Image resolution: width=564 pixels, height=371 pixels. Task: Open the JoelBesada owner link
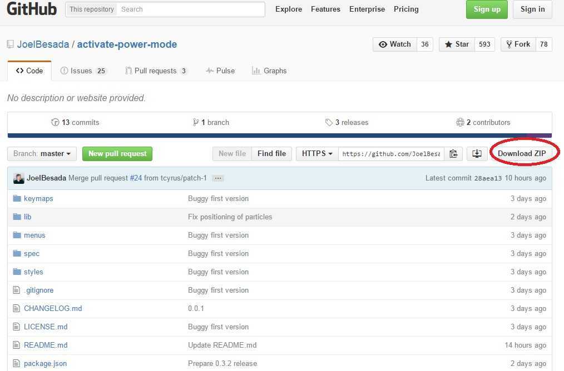click(x=43, y=44)
